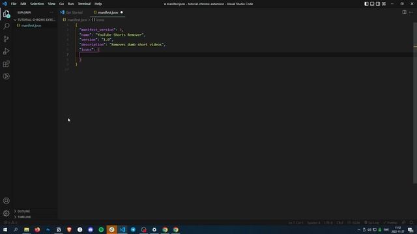417x234 pixels.
Task: Open File Explorer from the taskbar
Action: tap(27, 229)
